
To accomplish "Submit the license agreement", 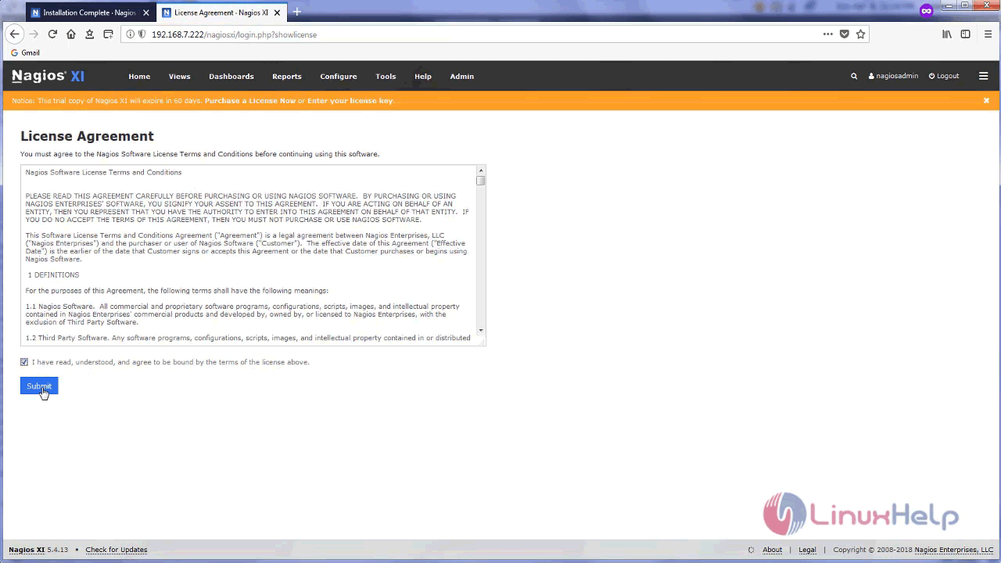I will (39, 385).
